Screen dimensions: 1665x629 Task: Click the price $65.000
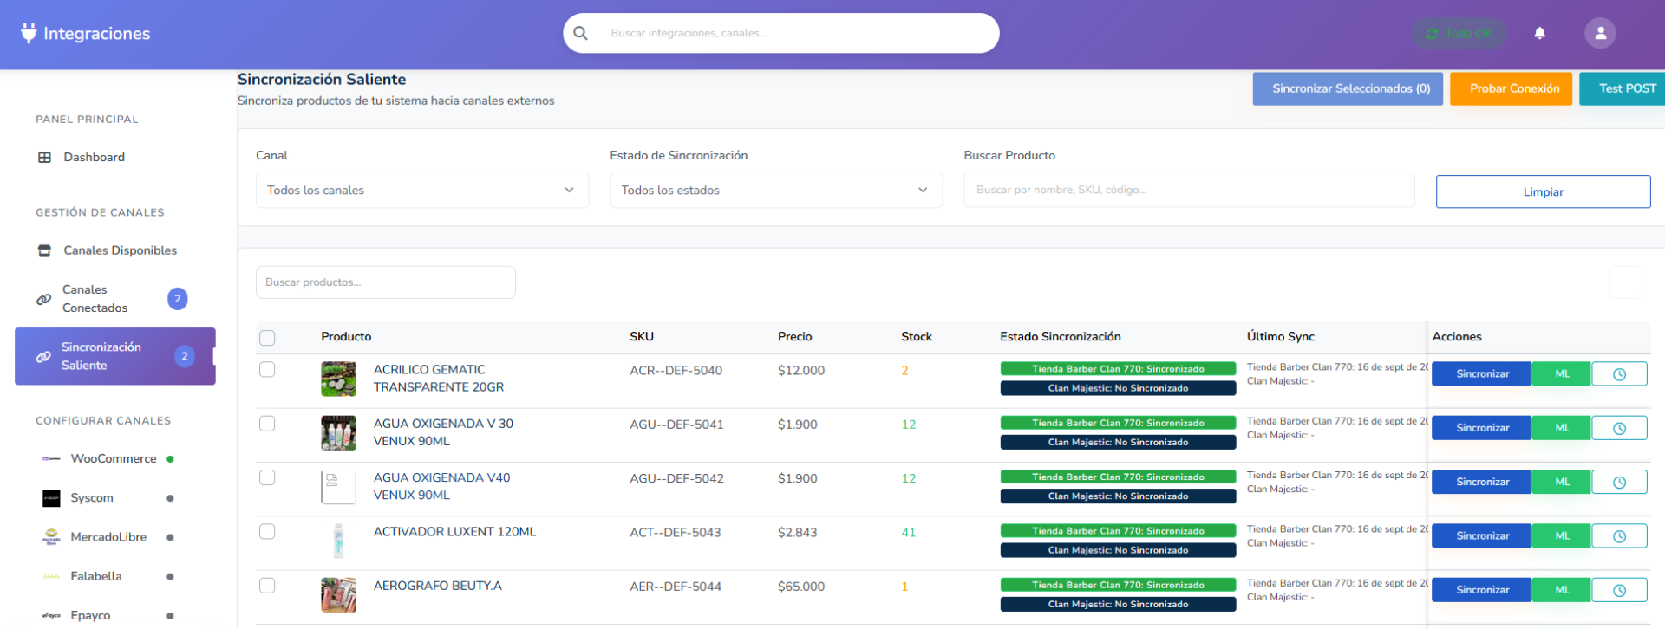(x=801, y=587)
